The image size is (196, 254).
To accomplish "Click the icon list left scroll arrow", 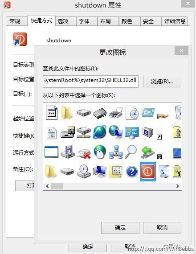I will point(47,186).
